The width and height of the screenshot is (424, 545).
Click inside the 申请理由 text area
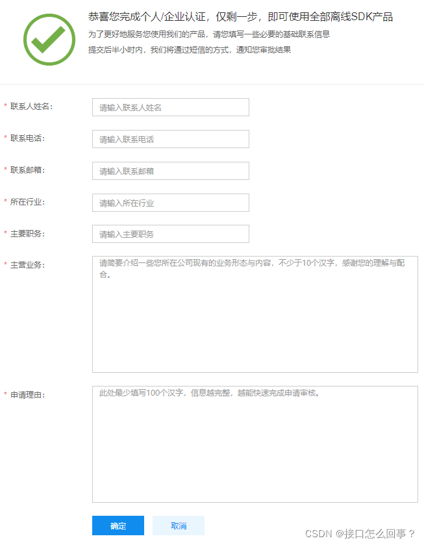[255, 444]
